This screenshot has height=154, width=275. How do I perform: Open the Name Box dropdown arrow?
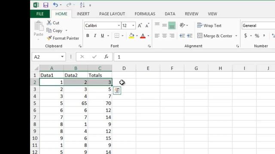pyautogui.click(x=62, y=57)
